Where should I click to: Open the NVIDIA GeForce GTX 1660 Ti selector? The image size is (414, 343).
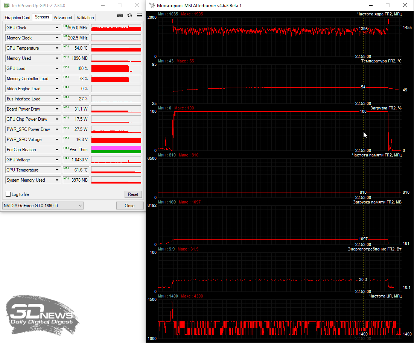pyautogui.click(x=43, y=205)
